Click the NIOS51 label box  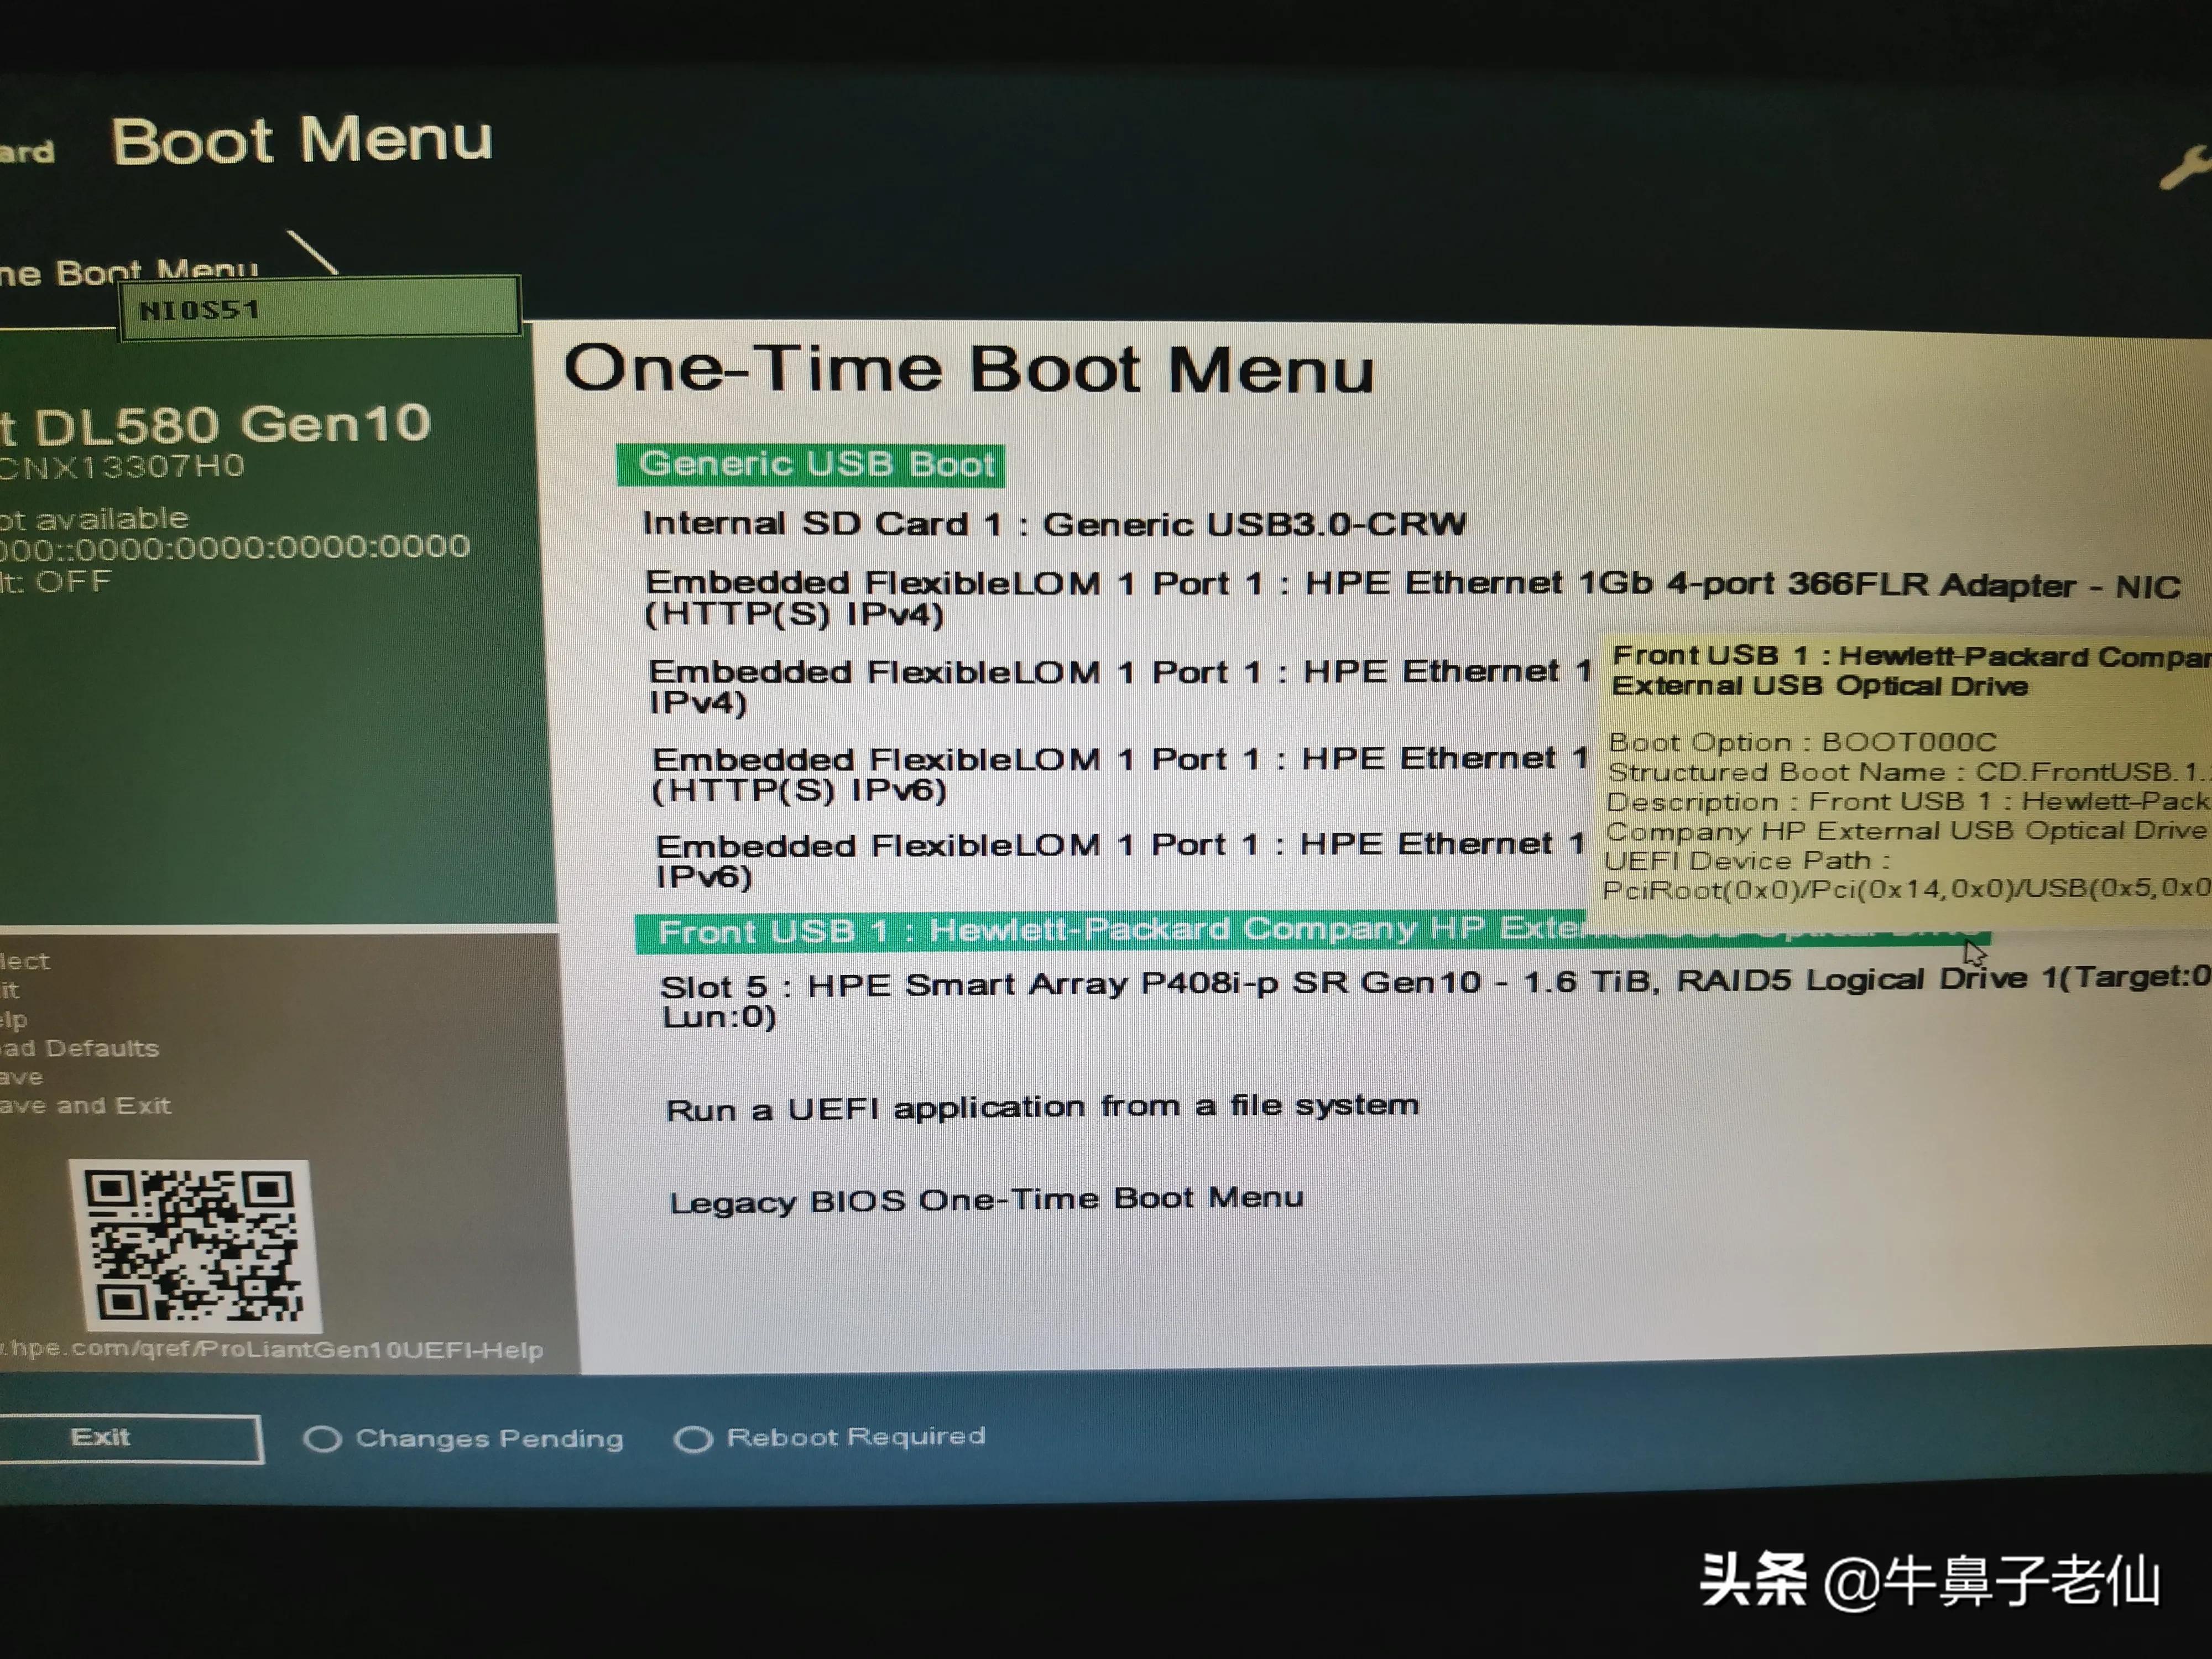click(320, 309)
